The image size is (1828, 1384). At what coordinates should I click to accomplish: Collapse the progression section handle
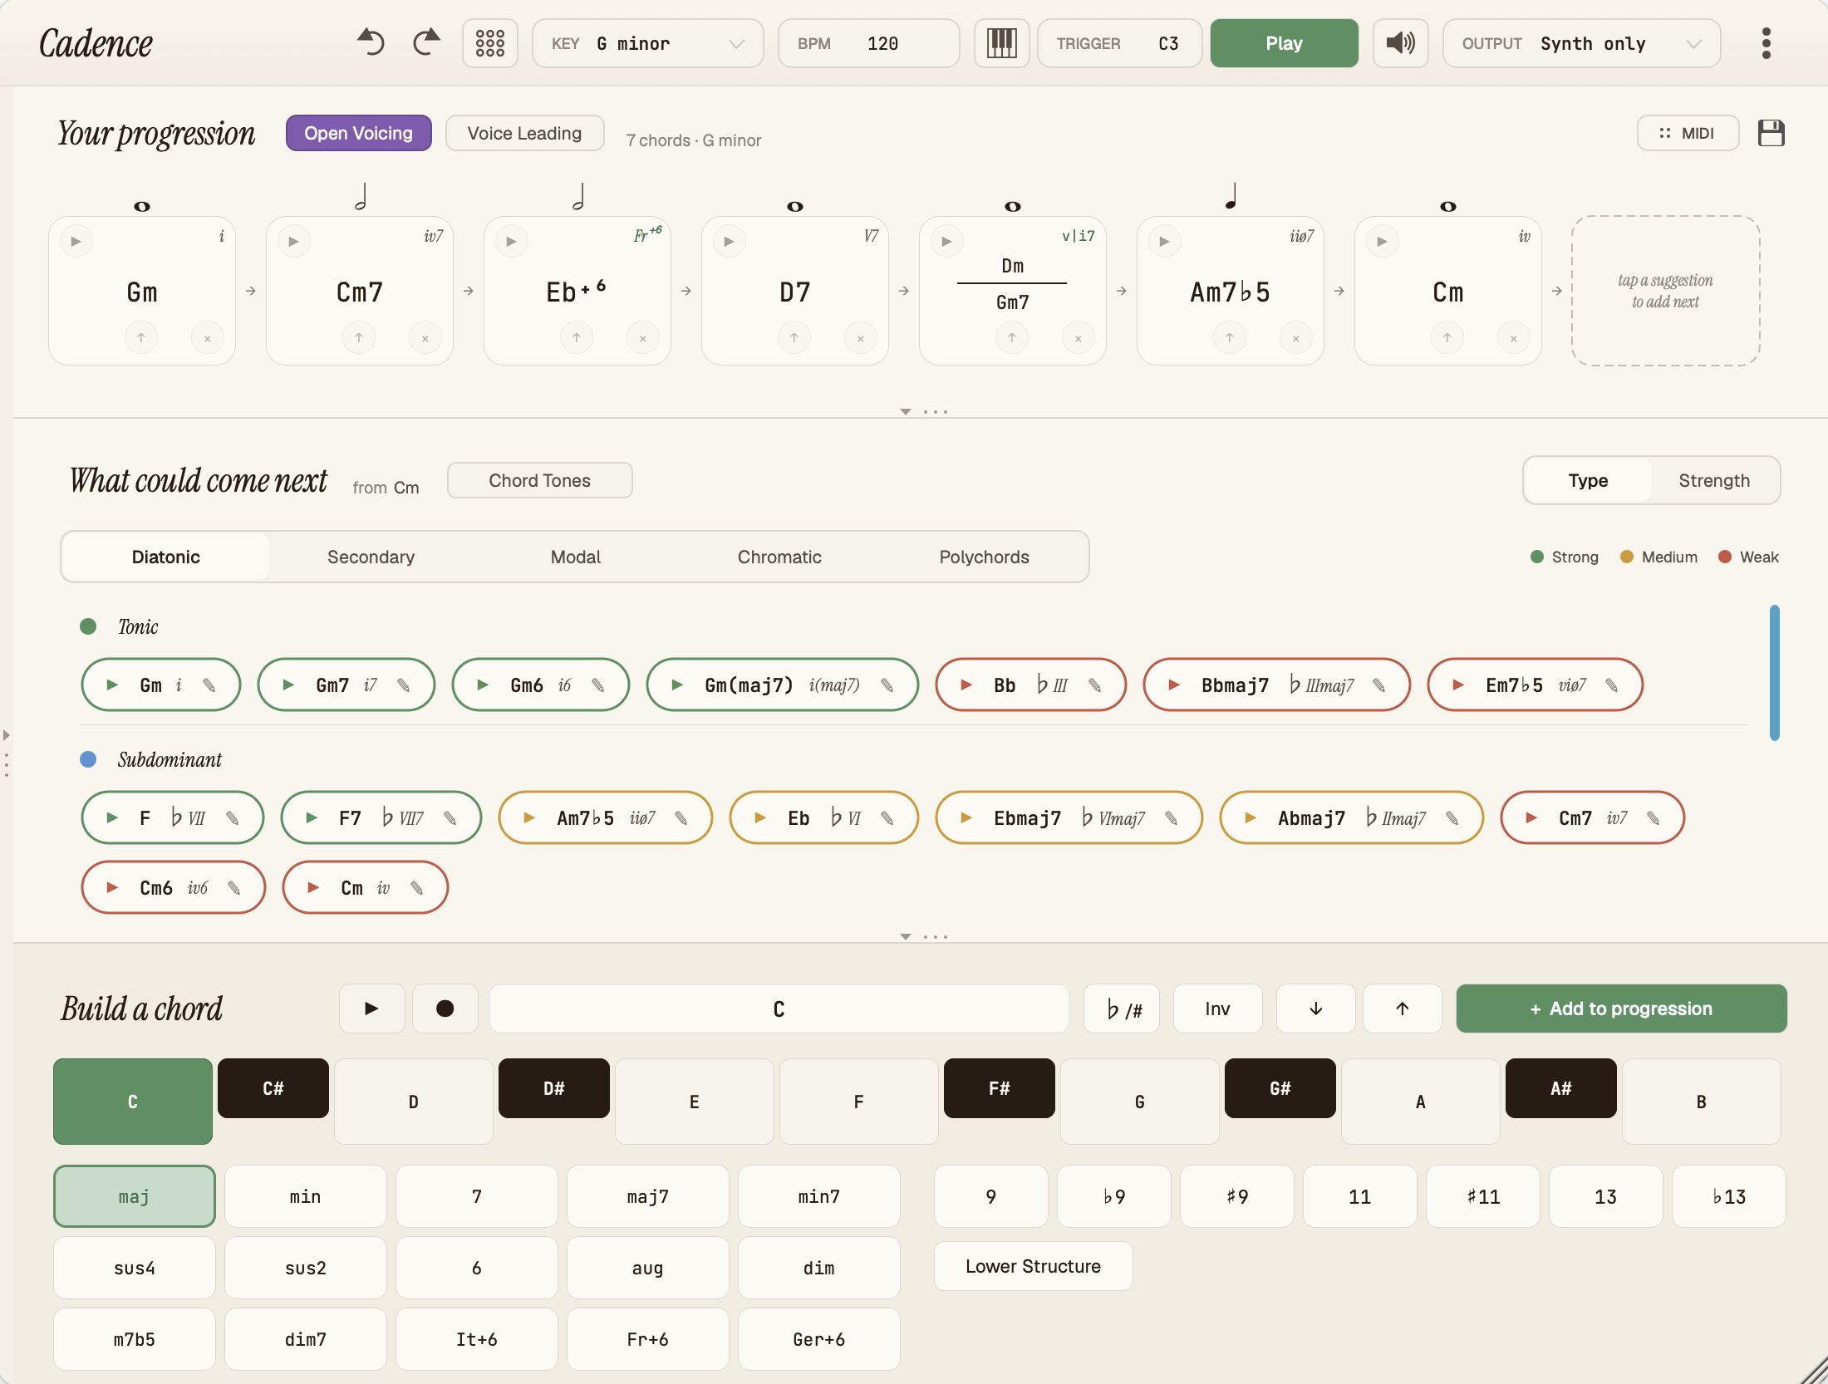(x=924, y=411)
